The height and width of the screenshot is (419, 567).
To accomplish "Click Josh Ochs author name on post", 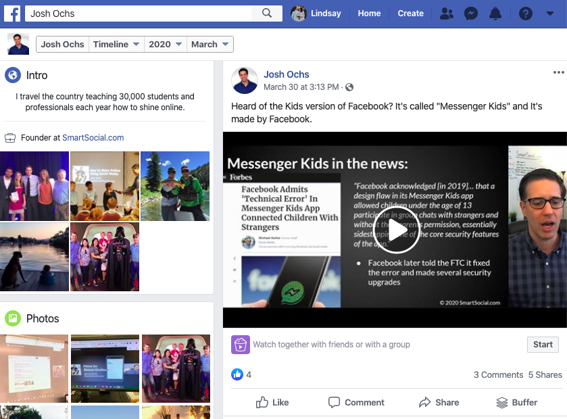I will (x=287, y=74).
